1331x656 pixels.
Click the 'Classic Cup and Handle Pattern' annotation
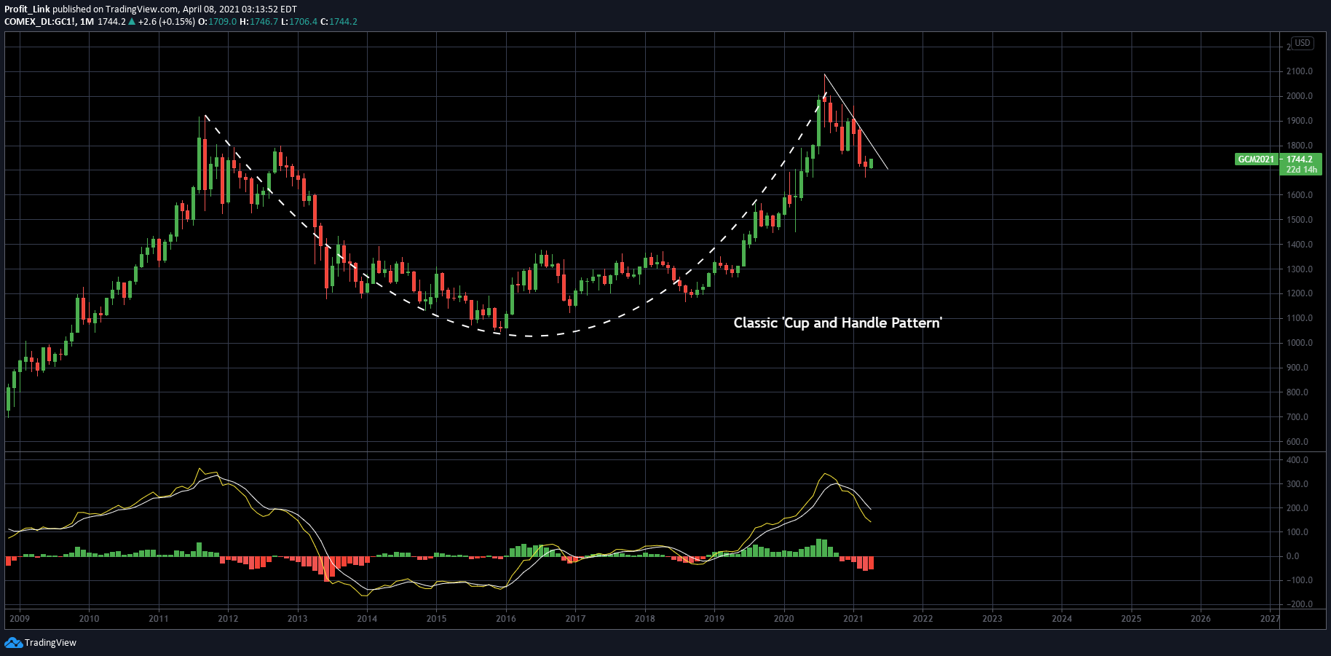837,323
